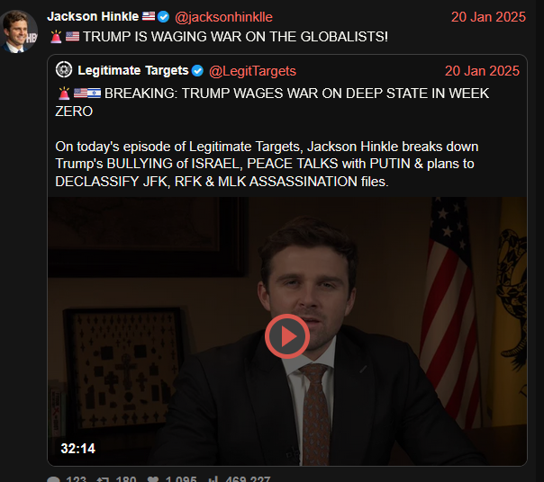Open the @jacksonhinklle handle link

pyautogui.click(x=223, y=17)
